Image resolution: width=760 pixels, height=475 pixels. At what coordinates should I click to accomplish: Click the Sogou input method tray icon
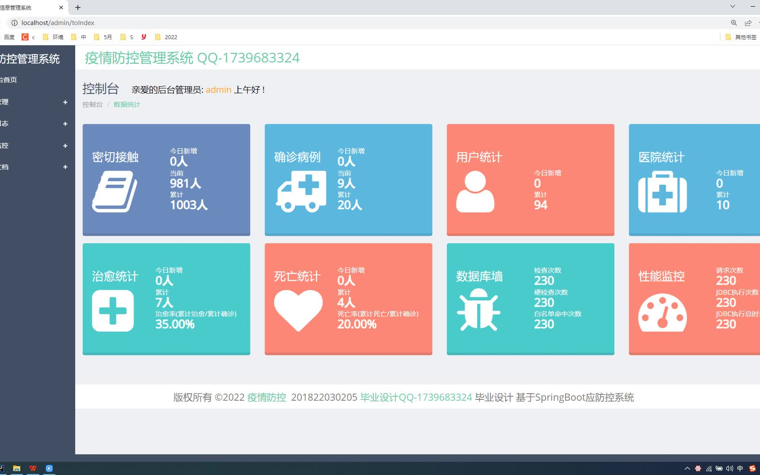point(753,468)
